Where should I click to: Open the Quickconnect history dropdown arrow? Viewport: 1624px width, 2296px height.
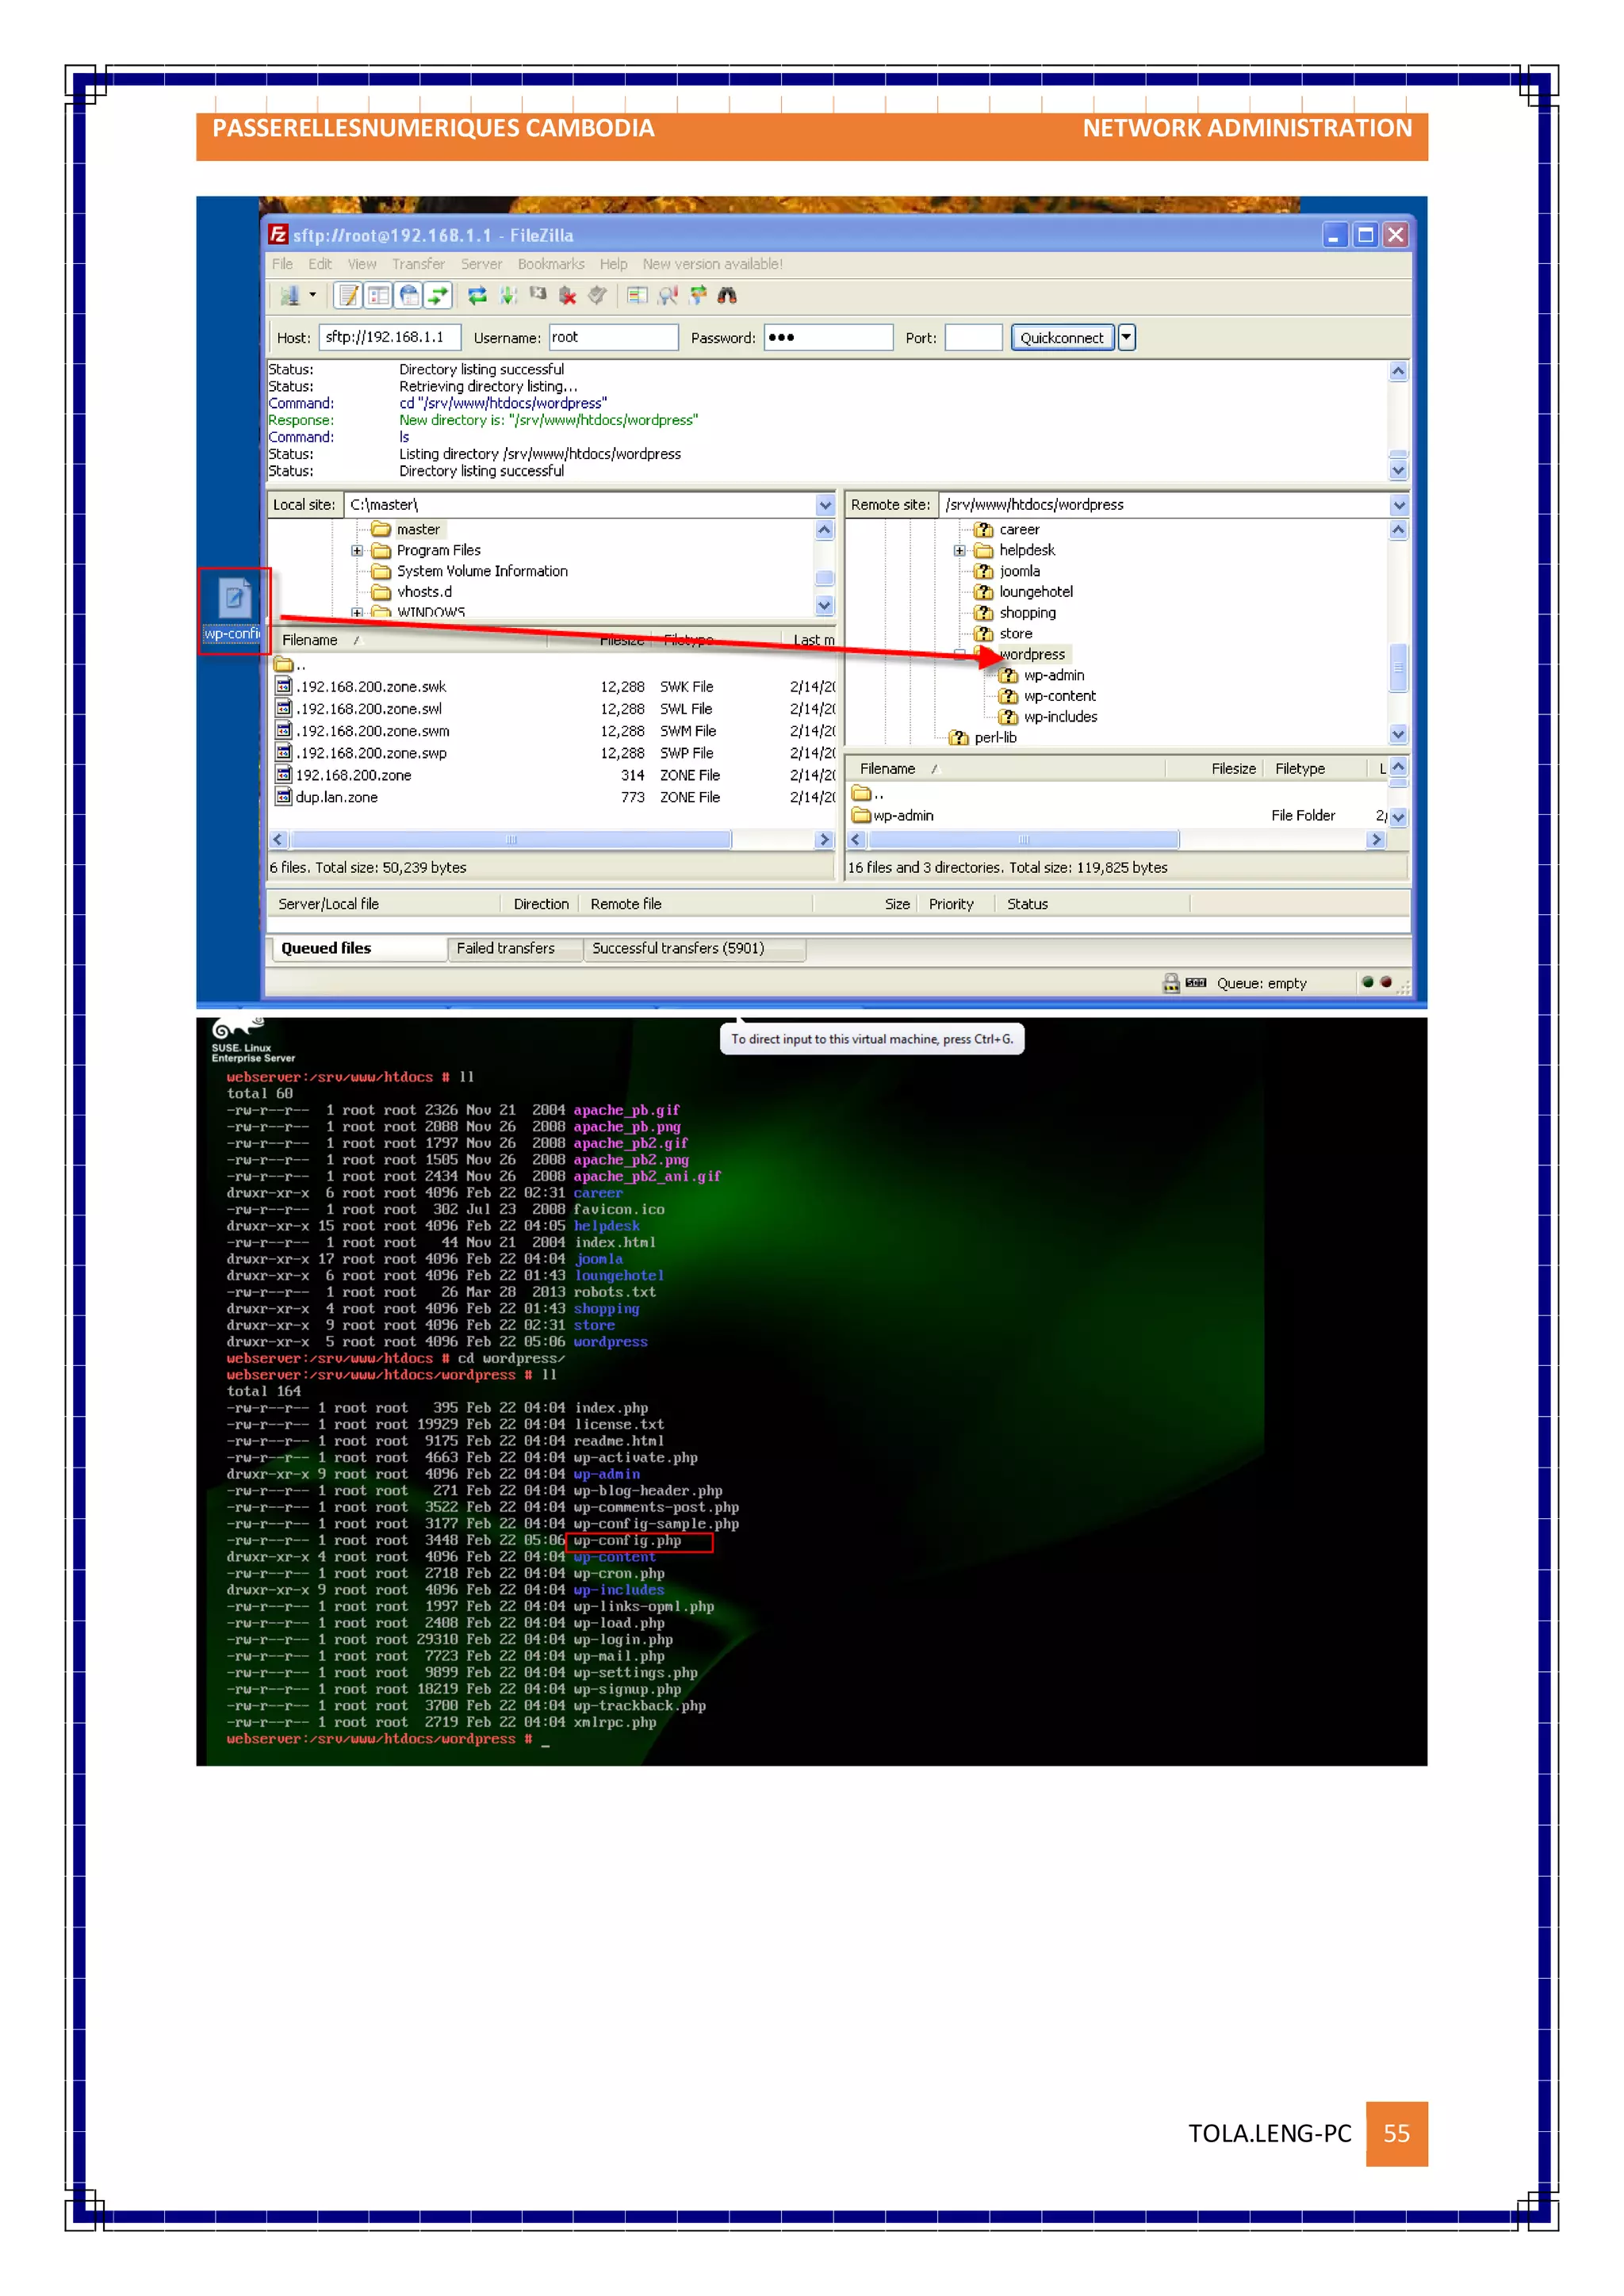point(1126,337)
